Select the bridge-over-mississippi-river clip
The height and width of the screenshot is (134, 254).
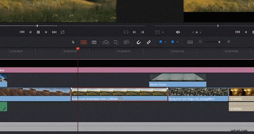[x=119, y=94]
